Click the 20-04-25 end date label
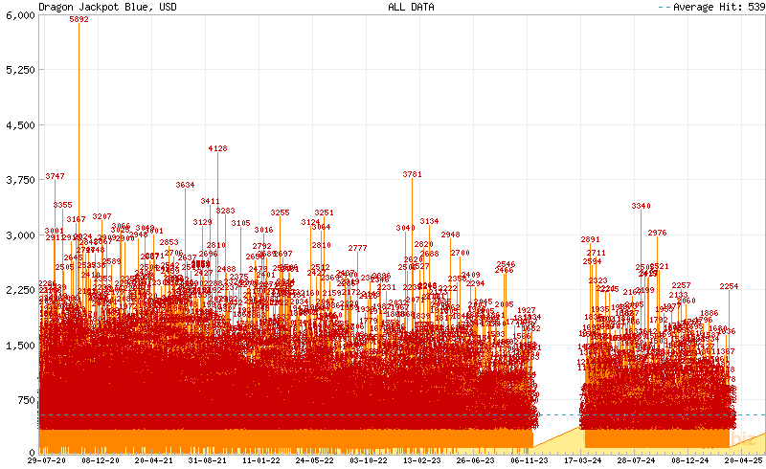 [743, 459]
